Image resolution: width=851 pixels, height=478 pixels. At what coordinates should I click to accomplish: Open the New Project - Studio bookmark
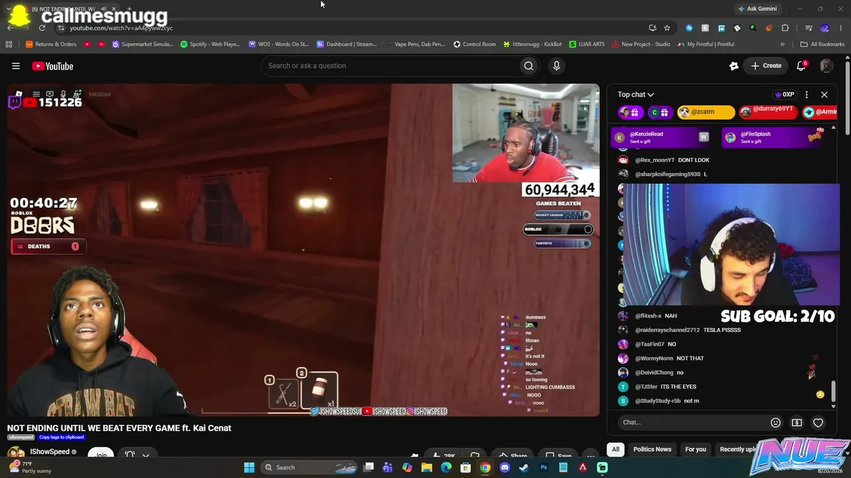(x=641, y=44)
